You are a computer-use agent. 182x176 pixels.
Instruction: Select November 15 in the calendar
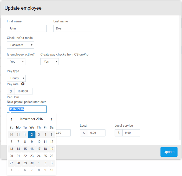(x=25, y=149)
